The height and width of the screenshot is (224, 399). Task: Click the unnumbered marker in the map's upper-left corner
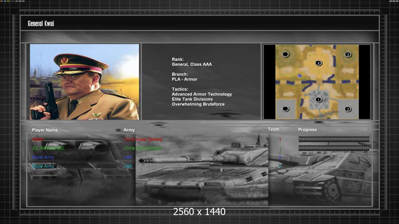point(285,54)
